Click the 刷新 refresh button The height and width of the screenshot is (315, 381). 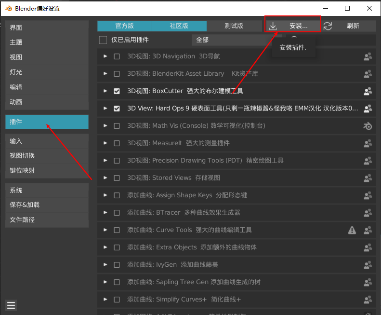click(x=349, y=26)
